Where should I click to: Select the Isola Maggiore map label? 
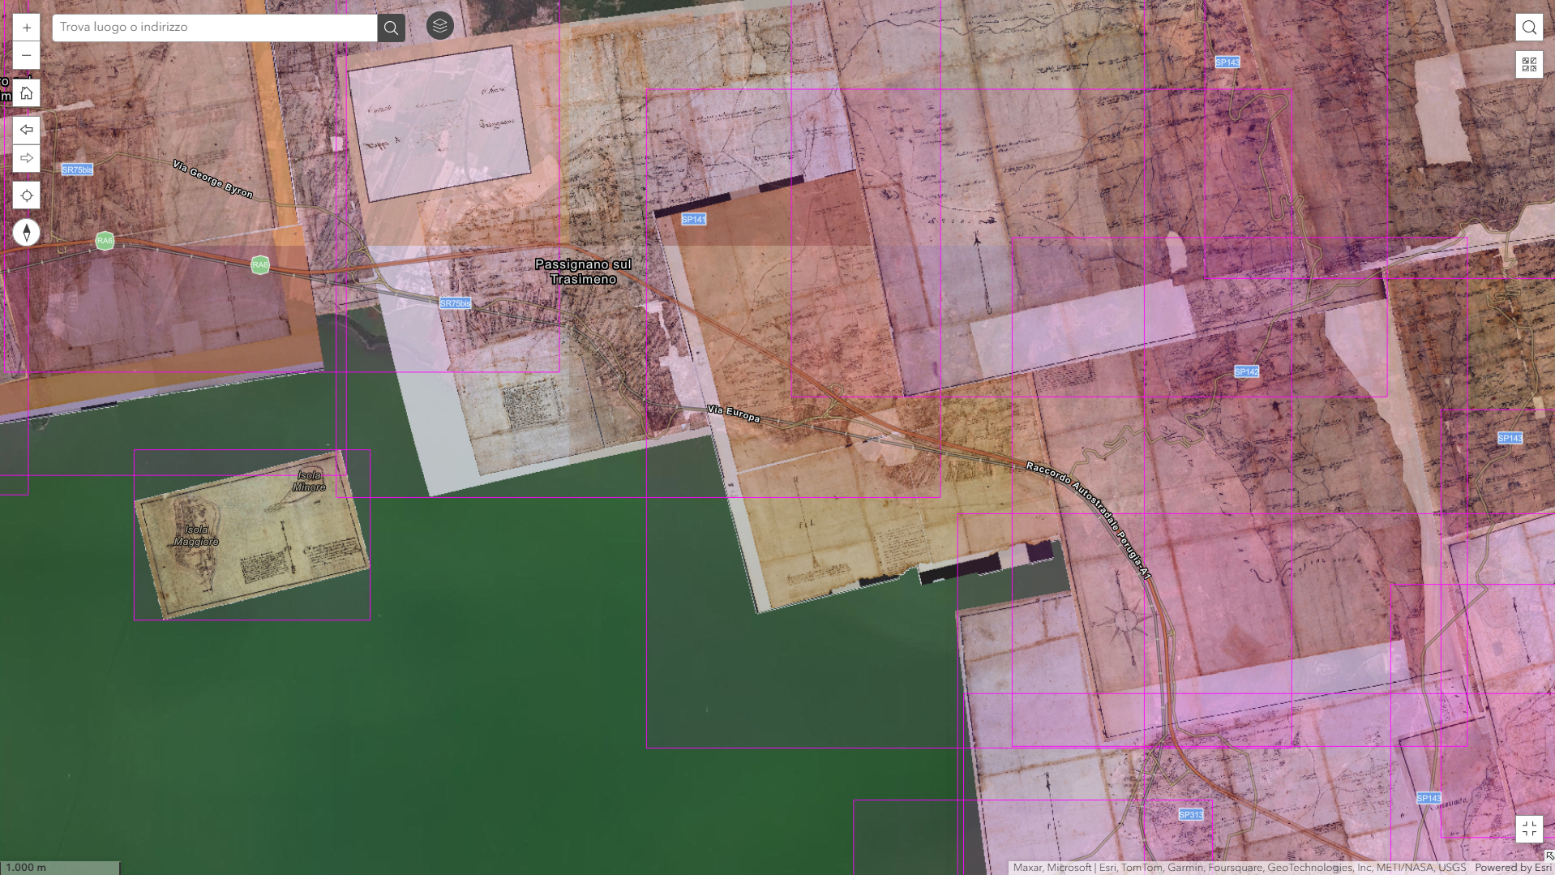(196, 535)
